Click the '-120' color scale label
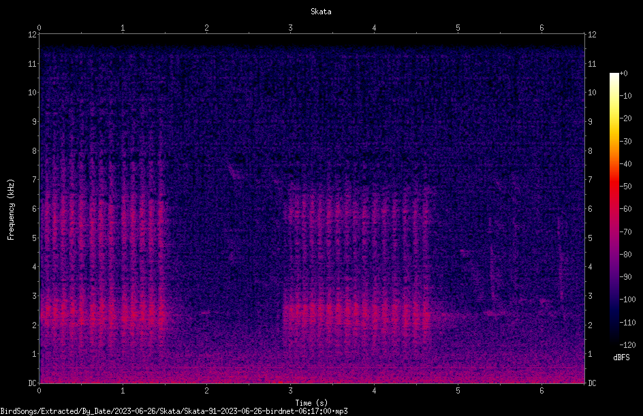This screenshot has width=643, height=416. (x=627, y=345)
